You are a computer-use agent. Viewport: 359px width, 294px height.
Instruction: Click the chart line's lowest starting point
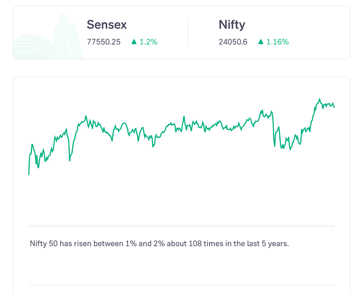click(29, 174)
